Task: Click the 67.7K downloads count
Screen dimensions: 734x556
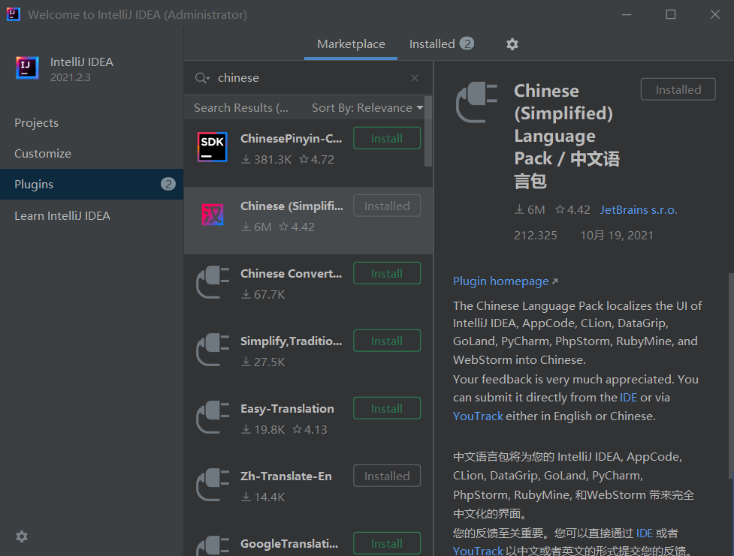Action: [263, 295]
